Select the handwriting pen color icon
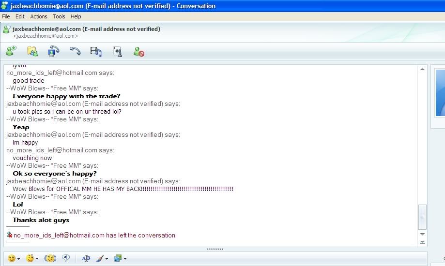 (x=100, y=258)
